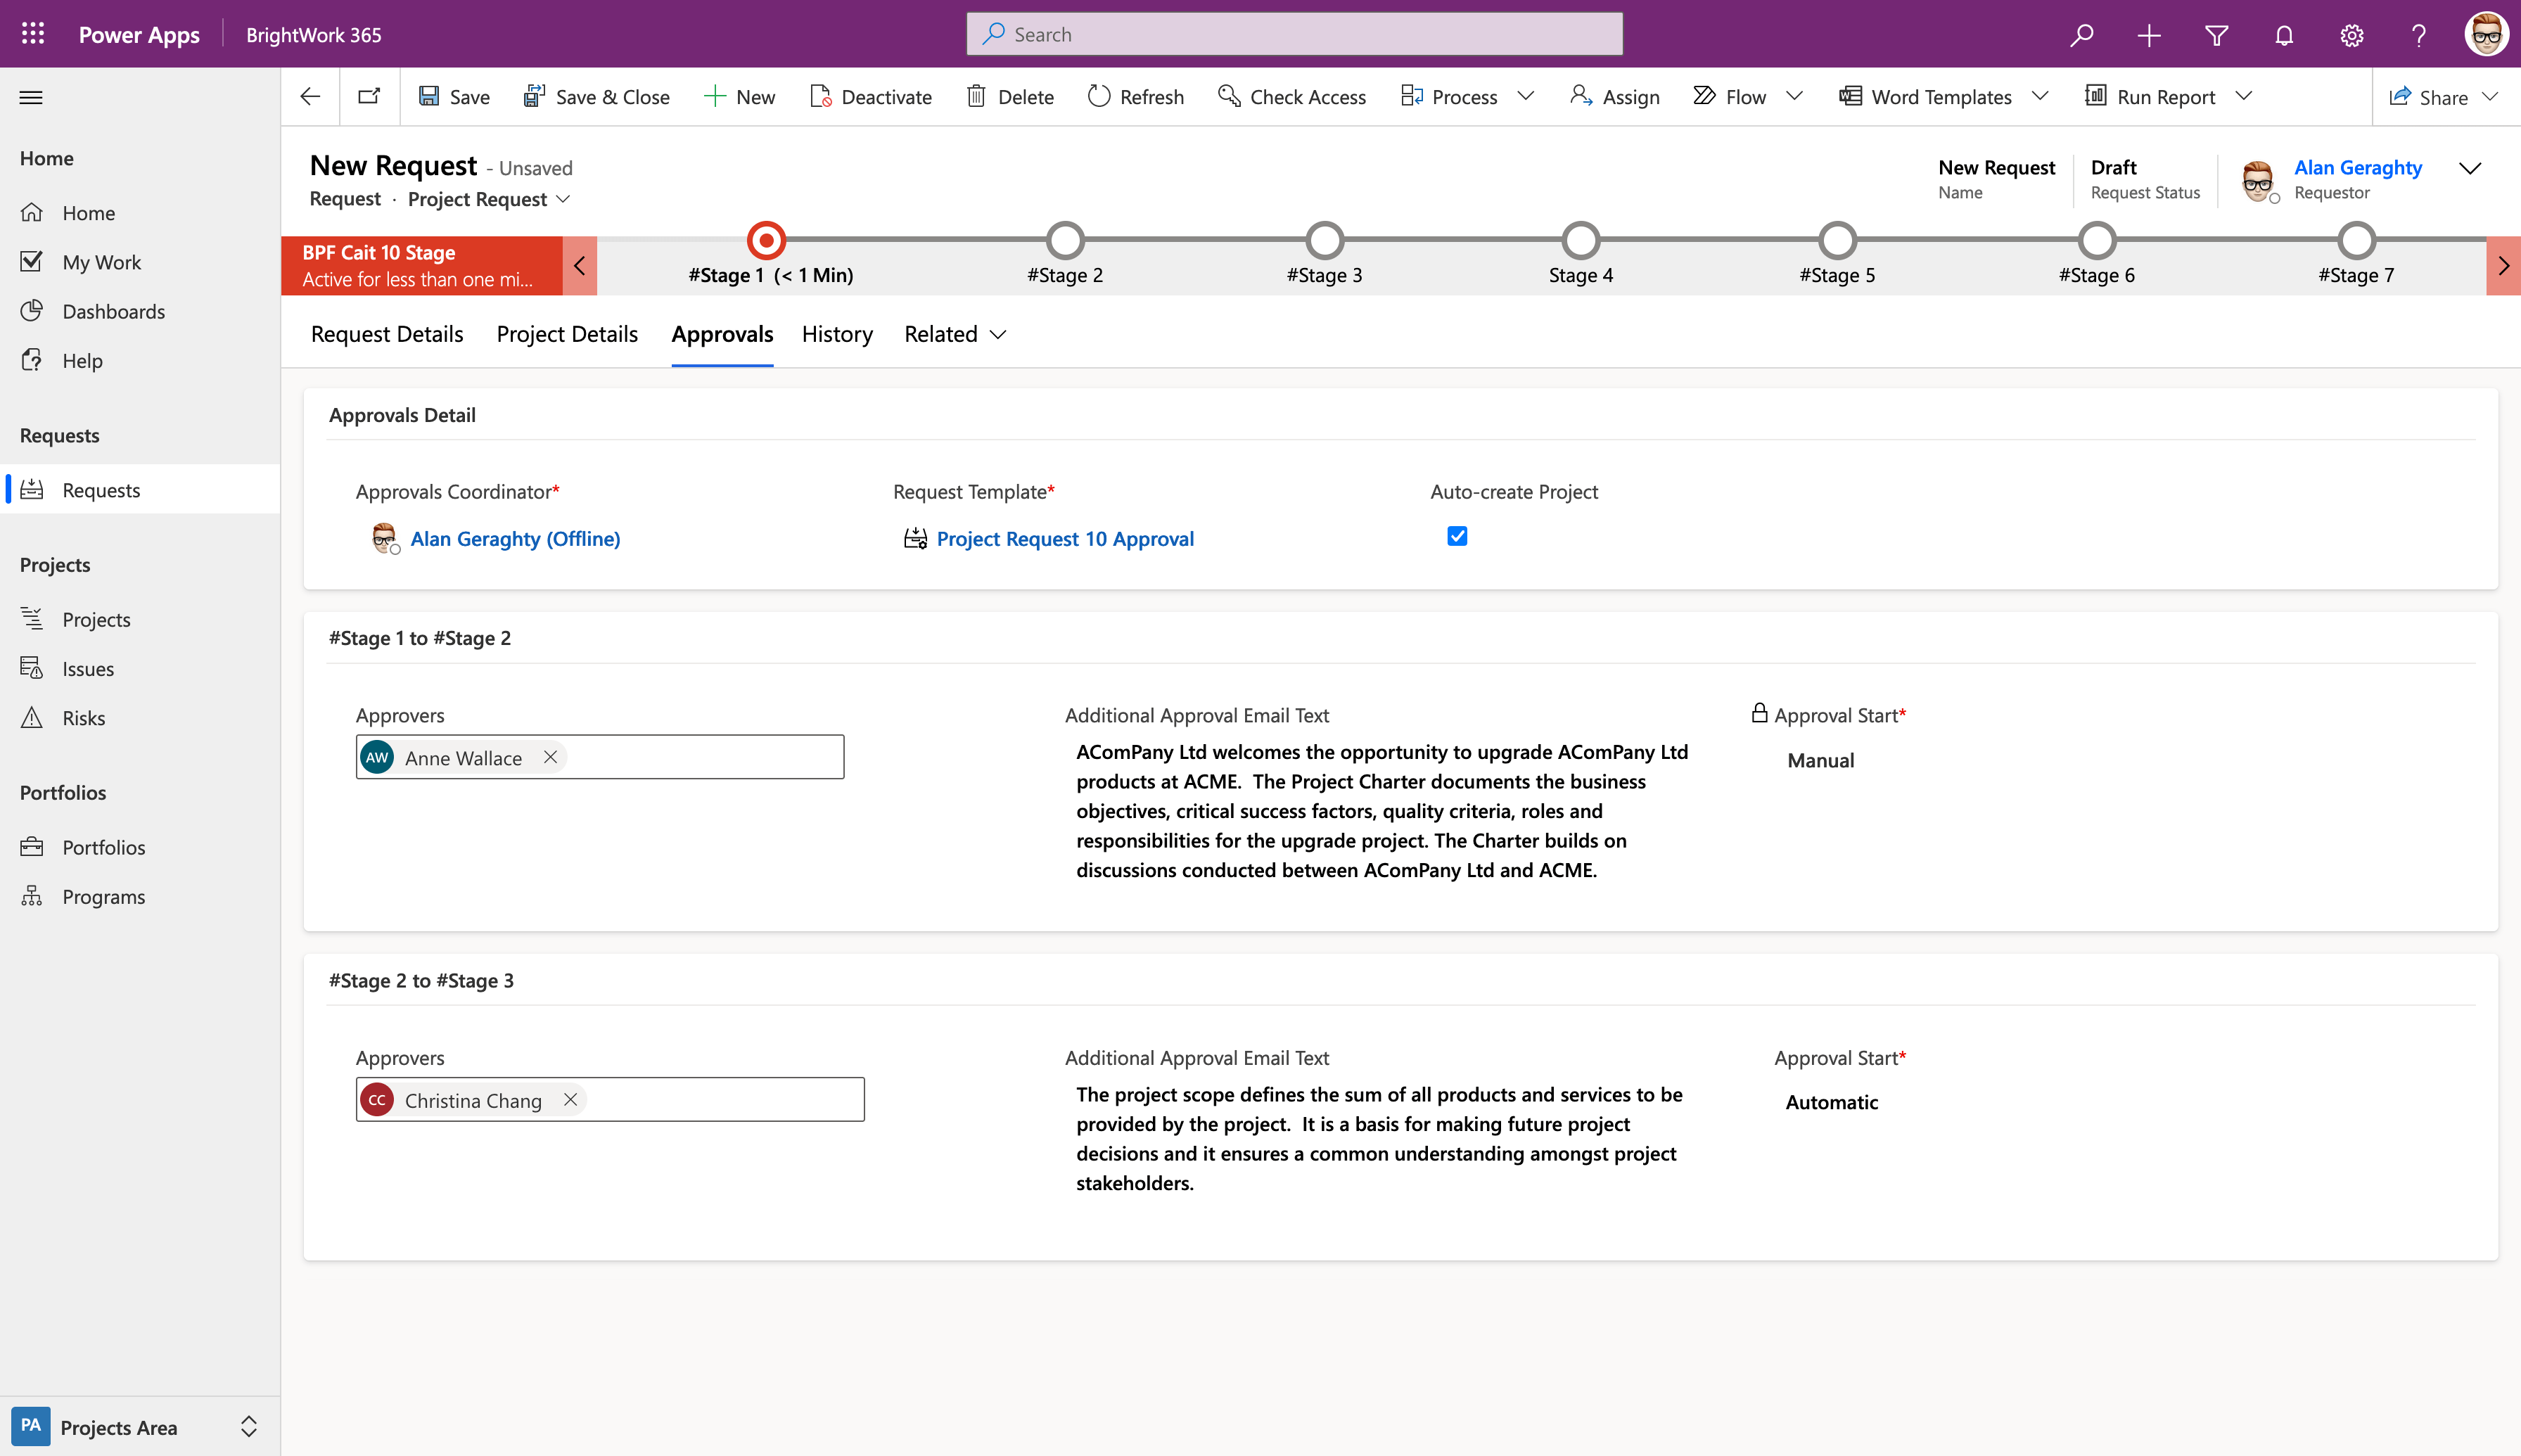The width and height of the screenshot is (2521, 1456).
Task: Switch area via Projects Area selector
Action: (140, 1426)
